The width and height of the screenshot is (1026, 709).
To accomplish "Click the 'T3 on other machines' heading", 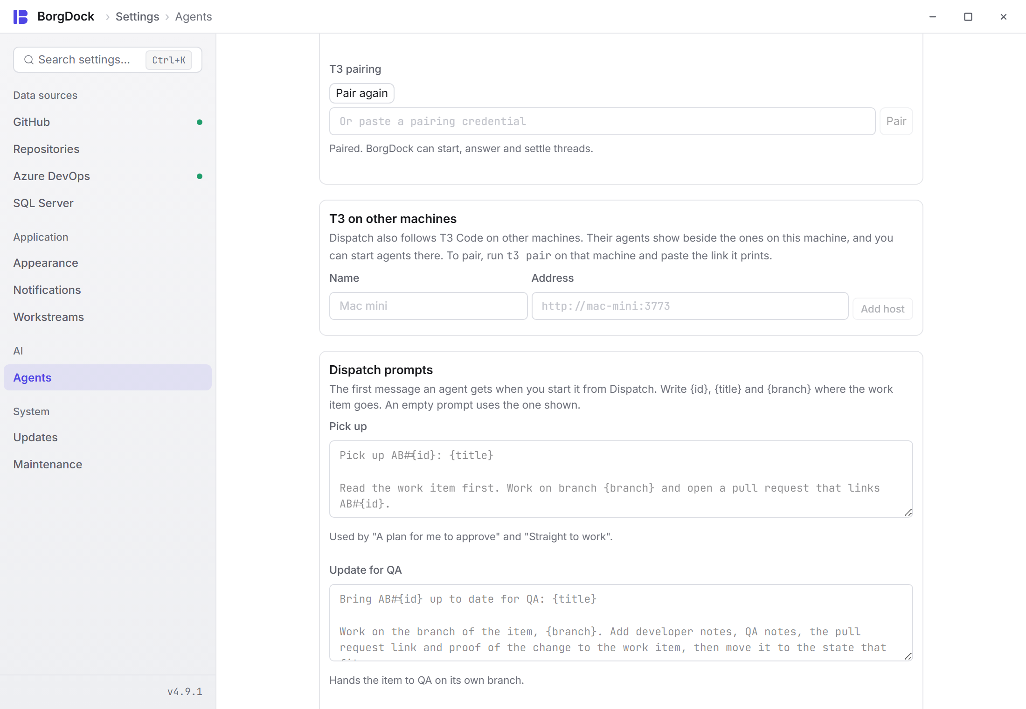I will click(x=393, y=219).
